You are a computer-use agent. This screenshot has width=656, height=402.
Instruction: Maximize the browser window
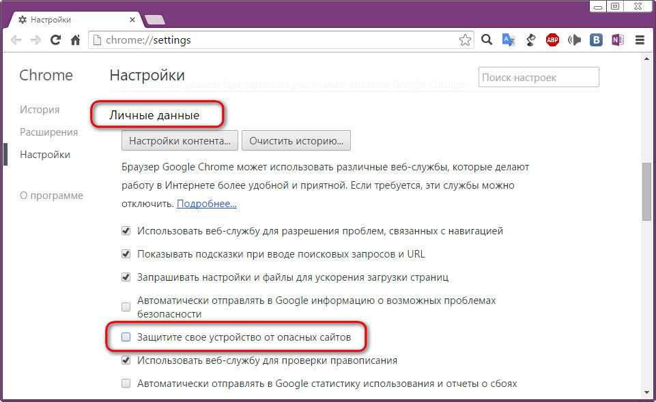tap(615, 6)
